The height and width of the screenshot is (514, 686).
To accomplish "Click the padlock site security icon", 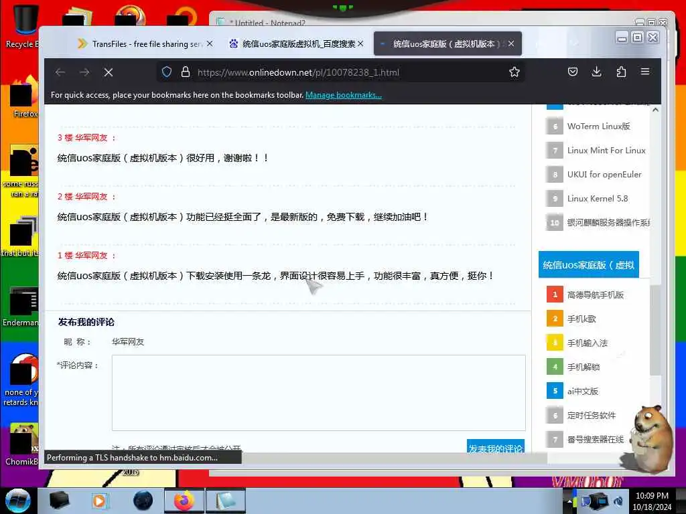I will (x=186, y=72).
